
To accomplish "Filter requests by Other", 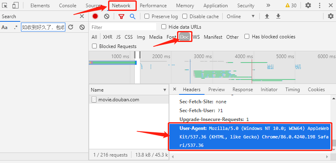I will 232,37.
